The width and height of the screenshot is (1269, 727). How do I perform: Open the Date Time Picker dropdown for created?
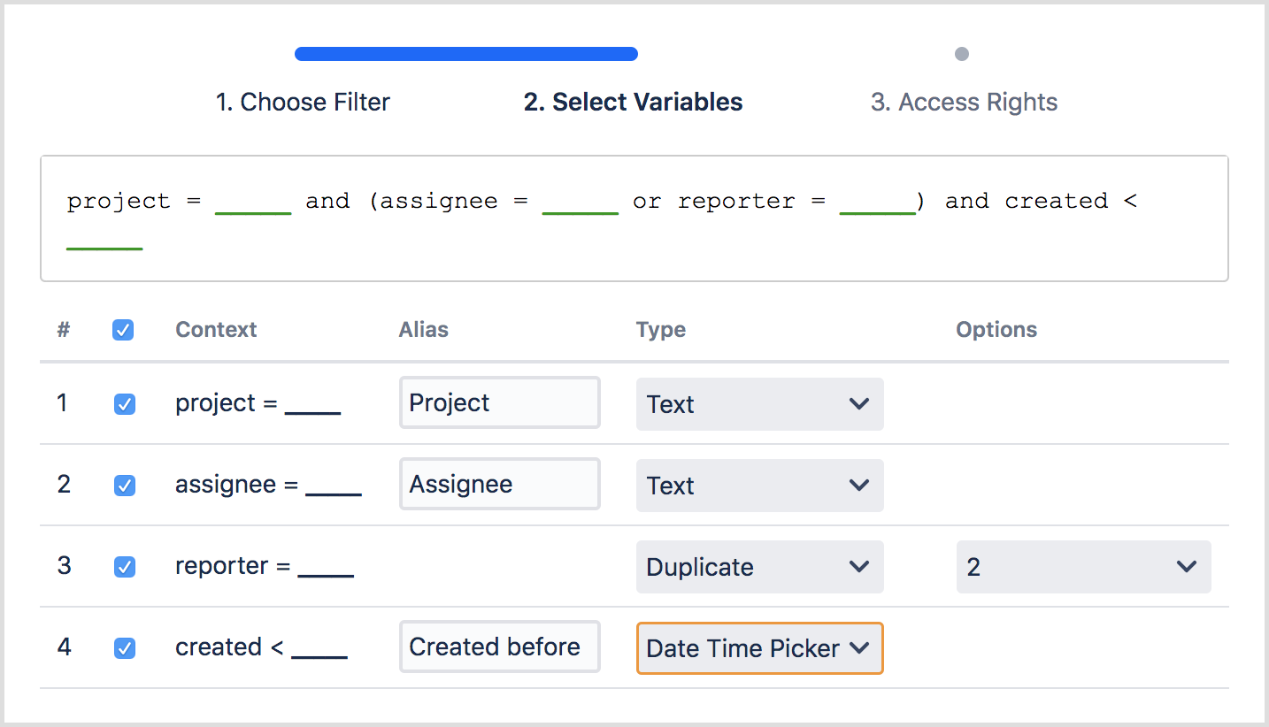(x=759, y=648)
